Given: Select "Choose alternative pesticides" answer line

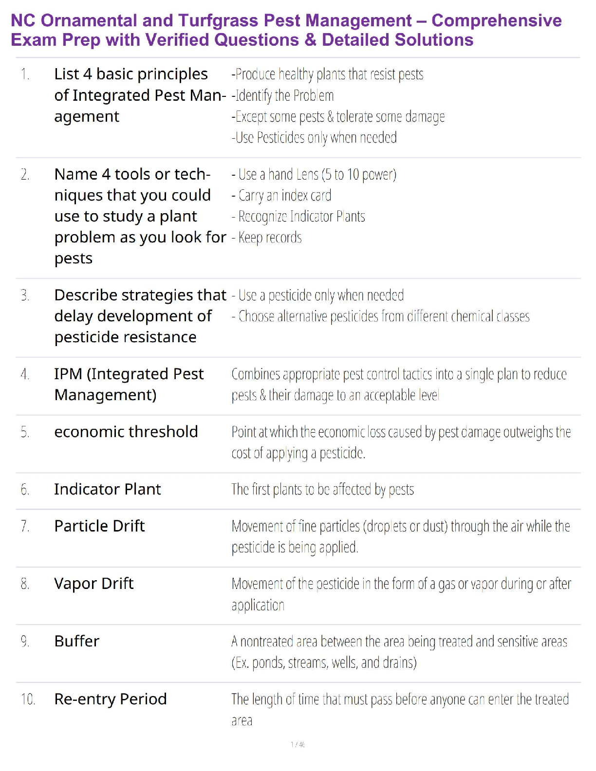Looking at the screenshot, I should pos(381,316).
